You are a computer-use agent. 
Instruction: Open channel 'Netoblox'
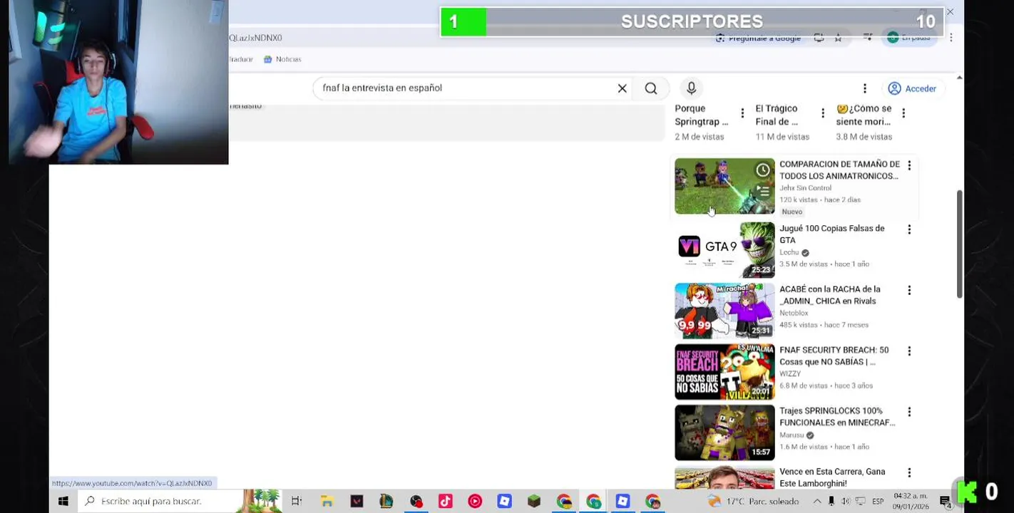[794, 313]
